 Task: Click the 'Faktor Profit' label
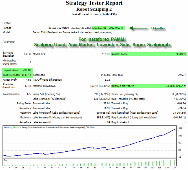(x=10, y=80)
